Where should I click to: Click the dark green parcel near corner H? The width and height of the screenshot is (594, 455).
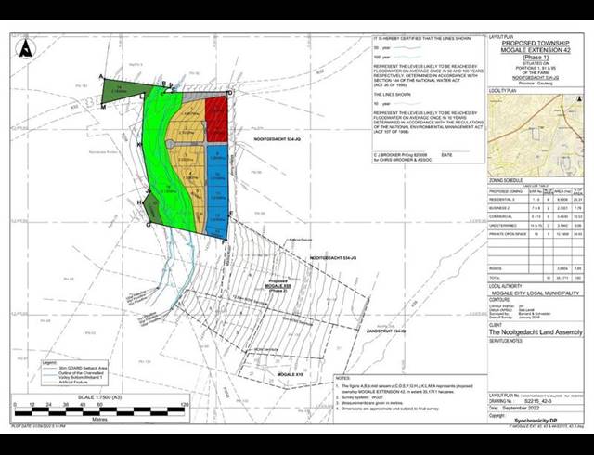[x=152, y=208]
